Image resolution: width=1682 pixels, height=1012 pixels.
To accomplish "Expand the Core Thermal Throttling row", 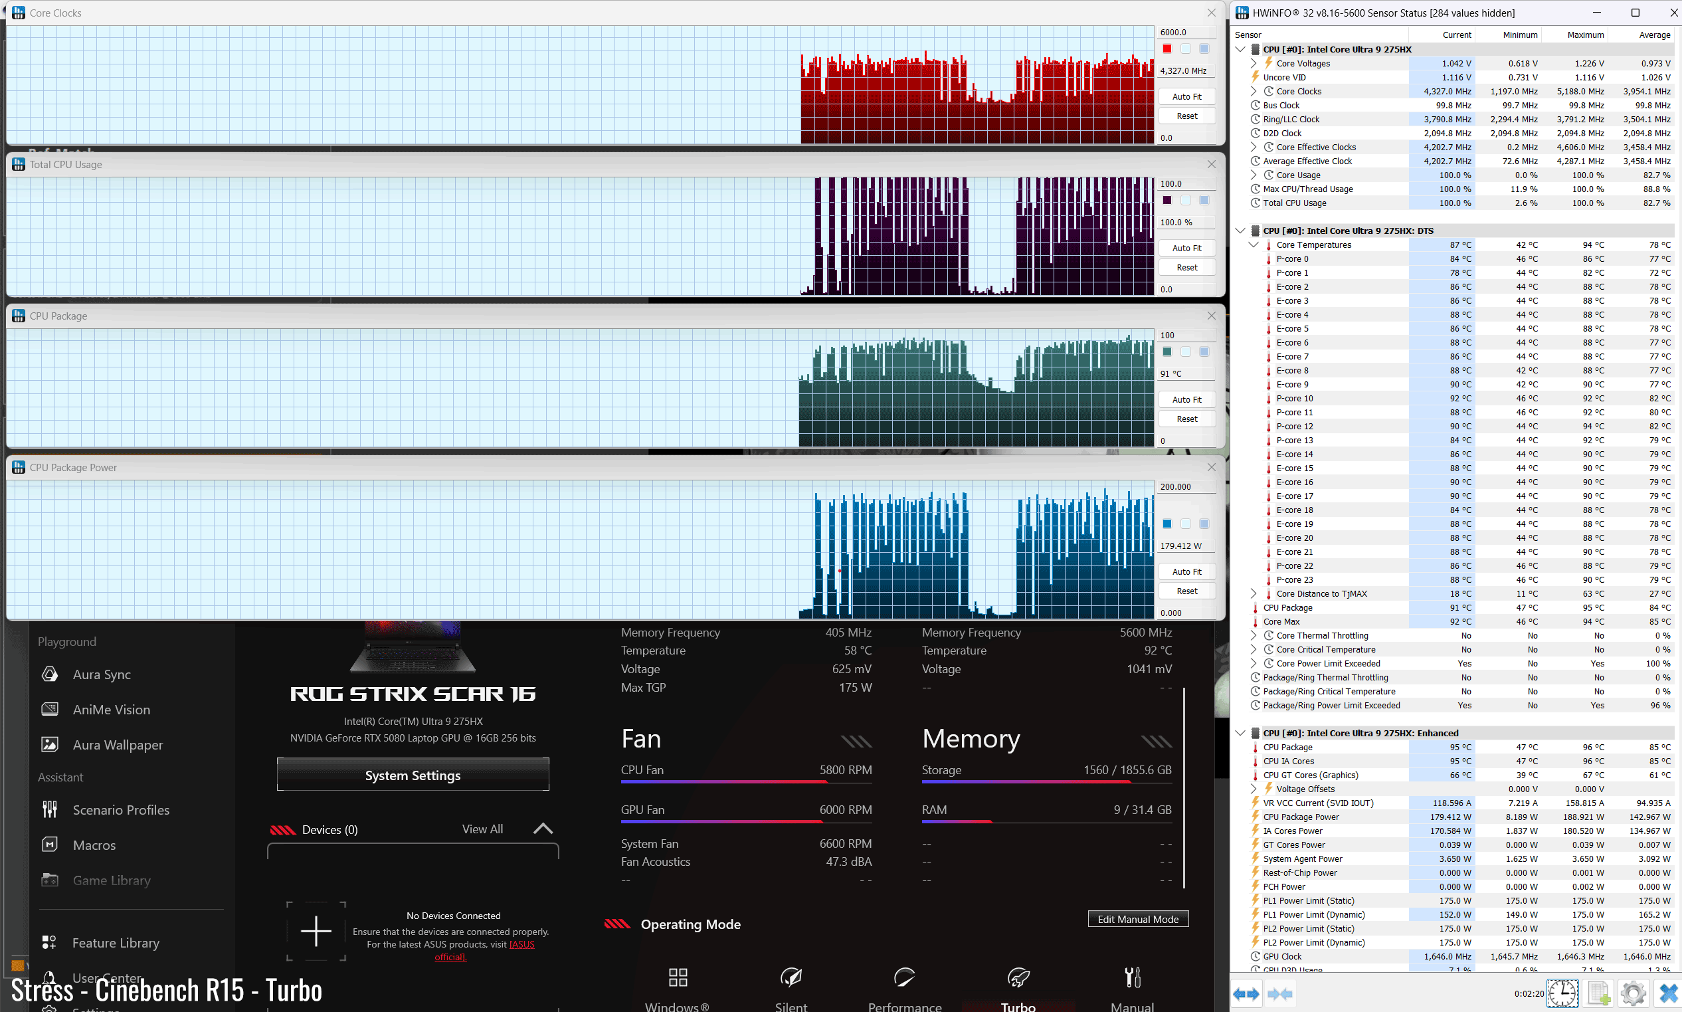I will 1253,635.
